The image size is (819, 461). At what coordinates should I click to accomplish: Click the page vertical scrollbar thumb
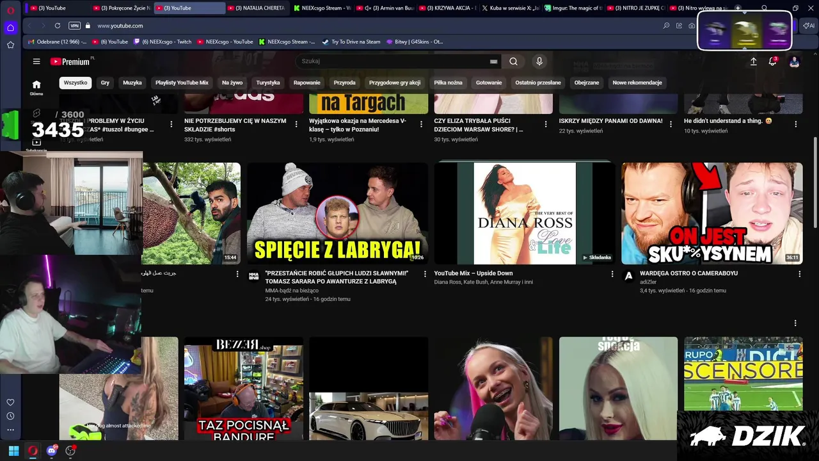[815, 182]
